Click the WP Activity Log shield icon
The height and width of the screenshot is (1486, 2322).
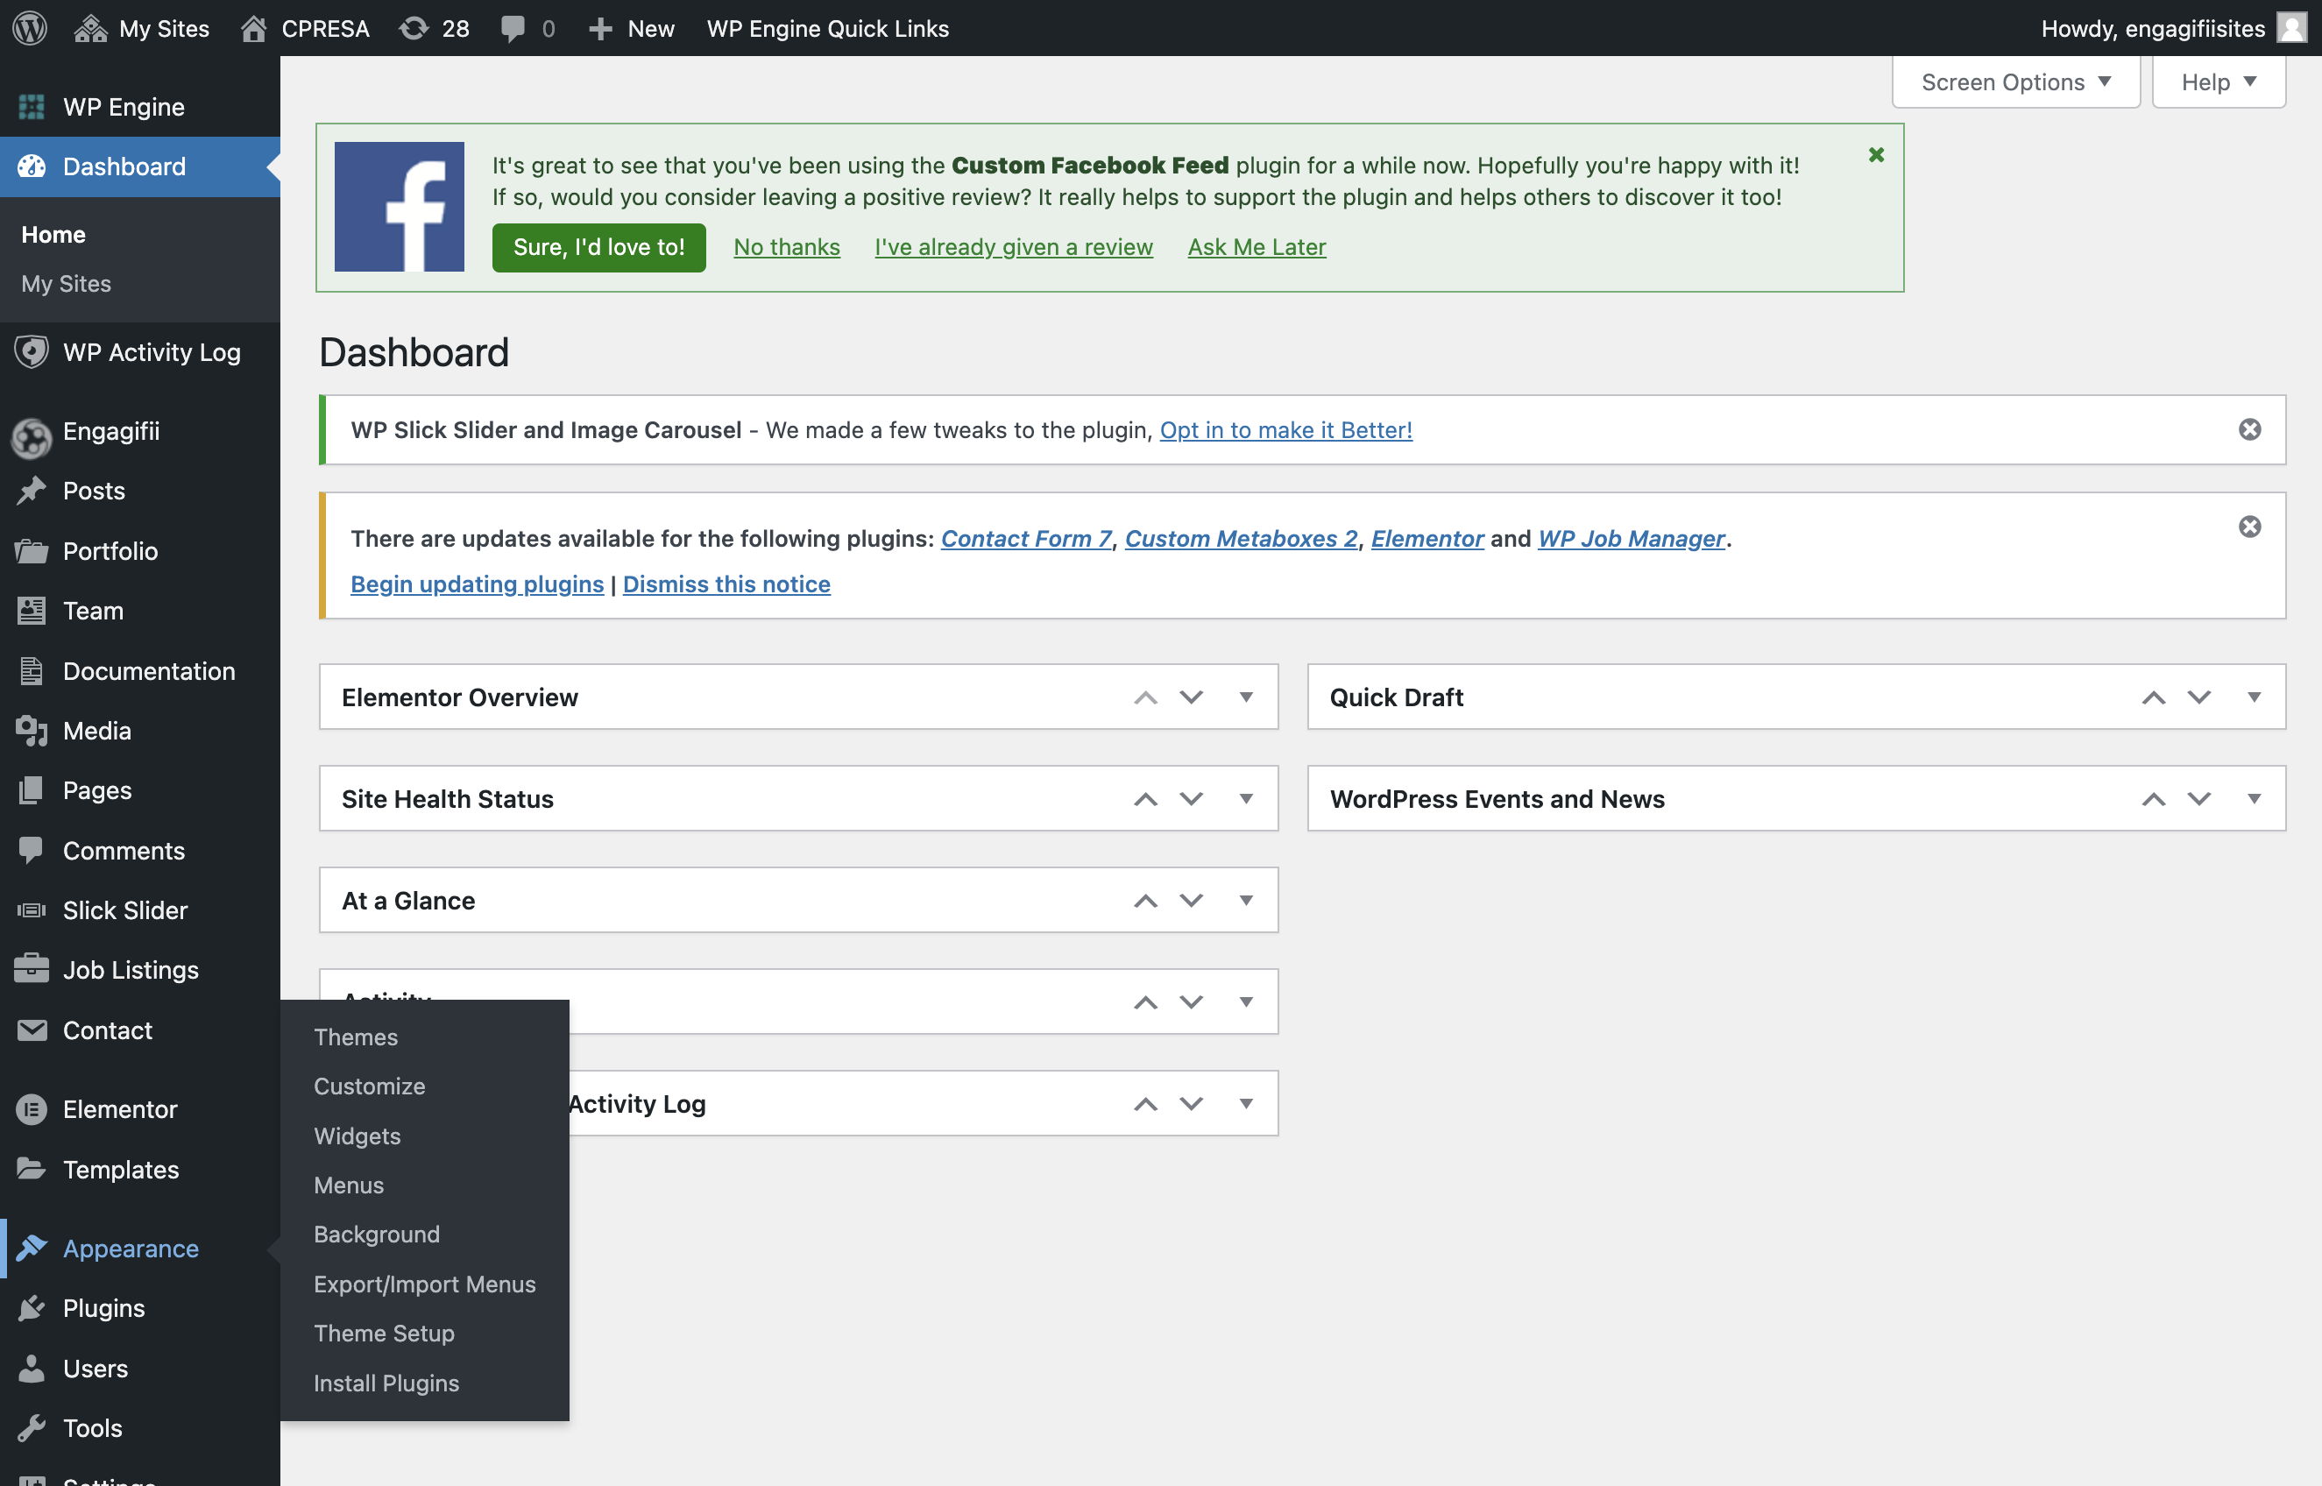coord(32,352)
